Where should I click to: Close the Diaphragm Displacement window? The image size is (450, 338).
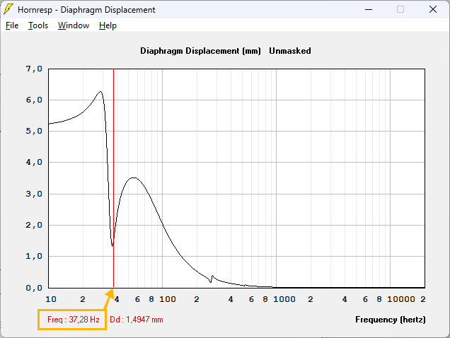(433, 9)
